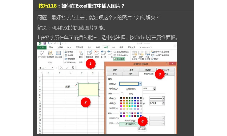Click the Undo arrow icon
The width and height of the screenshot is (227, 136).
pyautogui.click(x=49, y=43)
